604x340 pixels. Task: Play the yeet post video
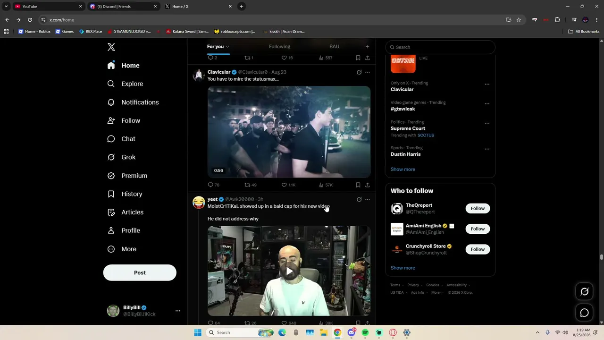tap(289, 271)
